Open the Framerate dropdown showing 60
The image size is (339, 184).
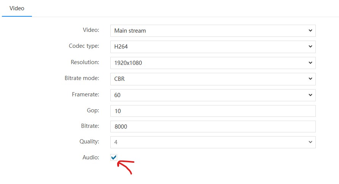tap(212, 95)
